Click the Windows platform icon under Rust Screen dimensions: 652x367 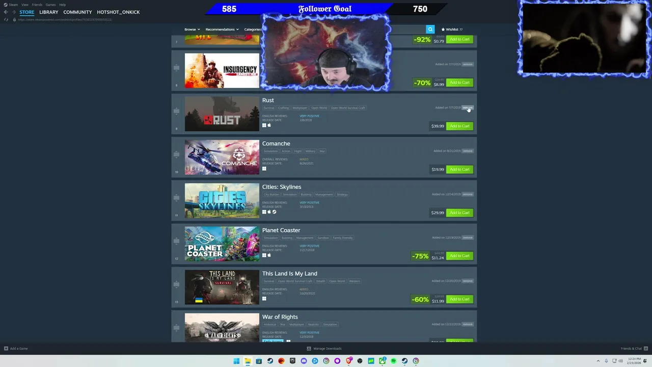(x=264, y=125)
